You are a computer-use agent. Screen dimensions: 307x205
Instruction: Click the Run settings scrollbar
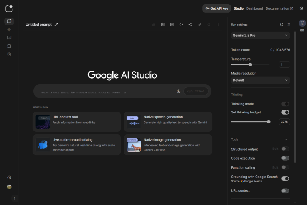[x=295, y=97]
